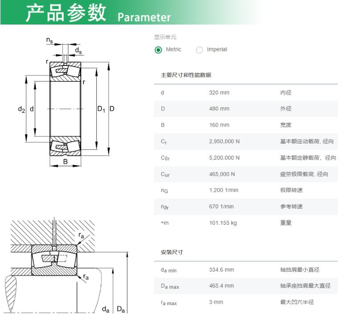
Task: Click the value 465.4 mm
Action: pyautogui.click(x=221, y=286)
